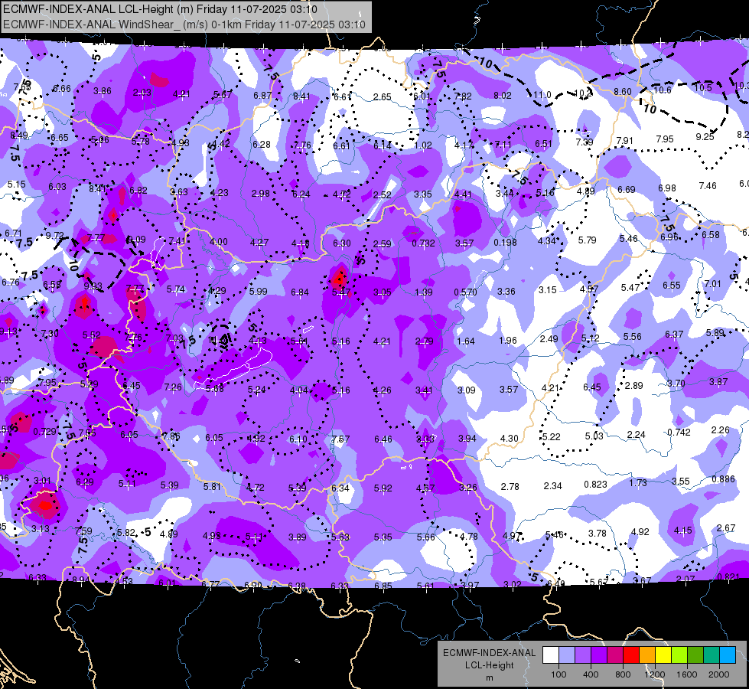This screenshot has width=749, height=689.
Task: Click the wind shear value 5.92
Action: [383, 488]
